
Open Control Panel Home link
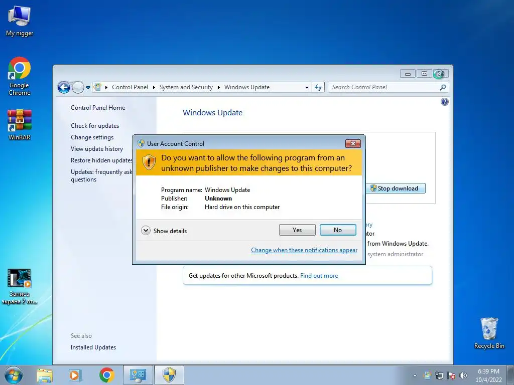pyautogui.click(x=98, y=108)
